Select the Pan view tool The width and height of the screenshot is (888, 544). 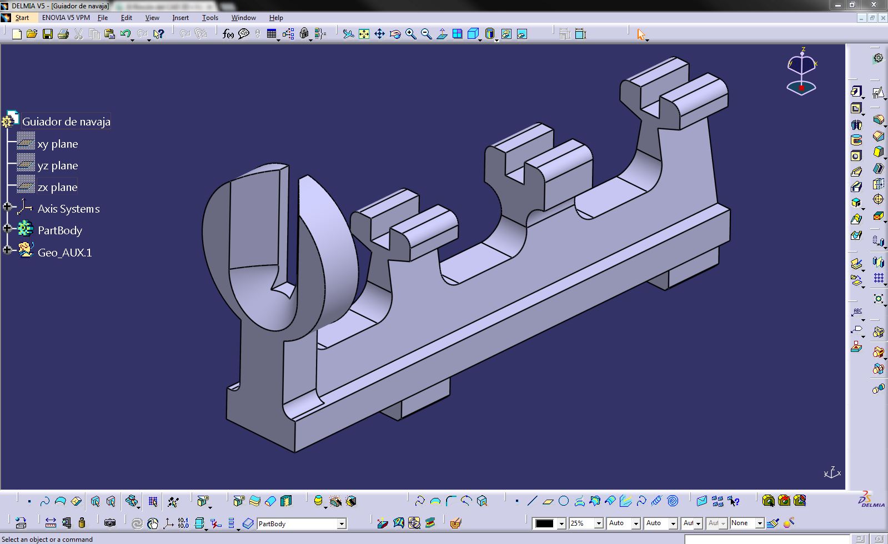coord(379,34)
